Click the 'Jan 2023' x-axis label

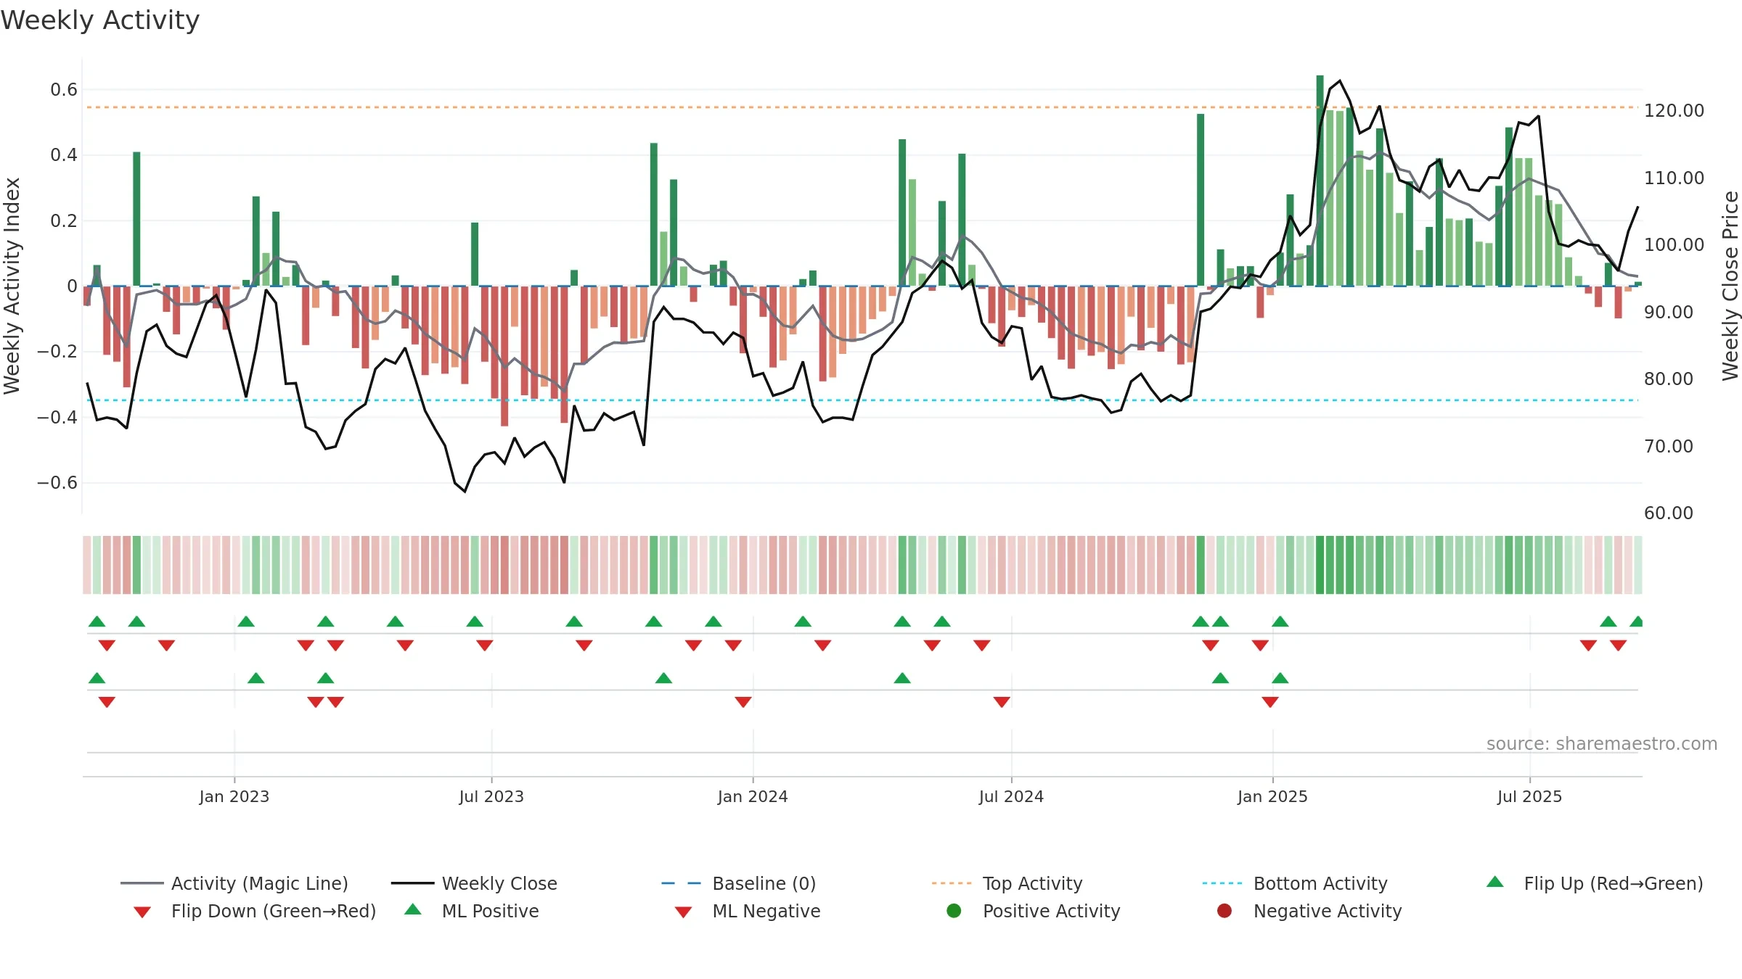[x=234, y=796]
